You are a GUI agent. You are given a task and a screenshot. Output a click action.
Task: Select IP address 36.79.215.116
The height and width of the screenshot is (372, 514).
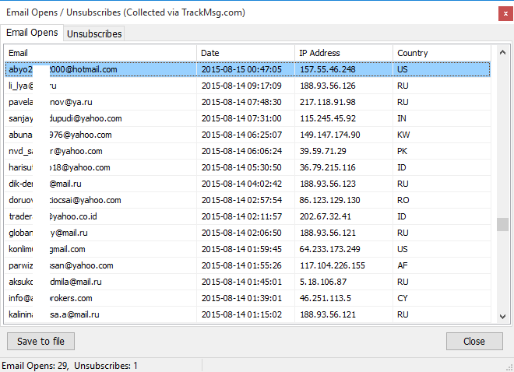point(327,167)
